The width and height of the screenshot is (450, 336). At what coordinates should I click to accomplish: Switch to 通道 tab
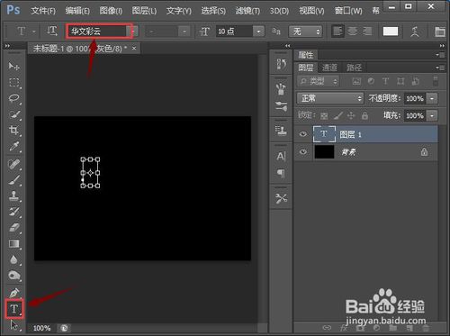pos(329,68)
